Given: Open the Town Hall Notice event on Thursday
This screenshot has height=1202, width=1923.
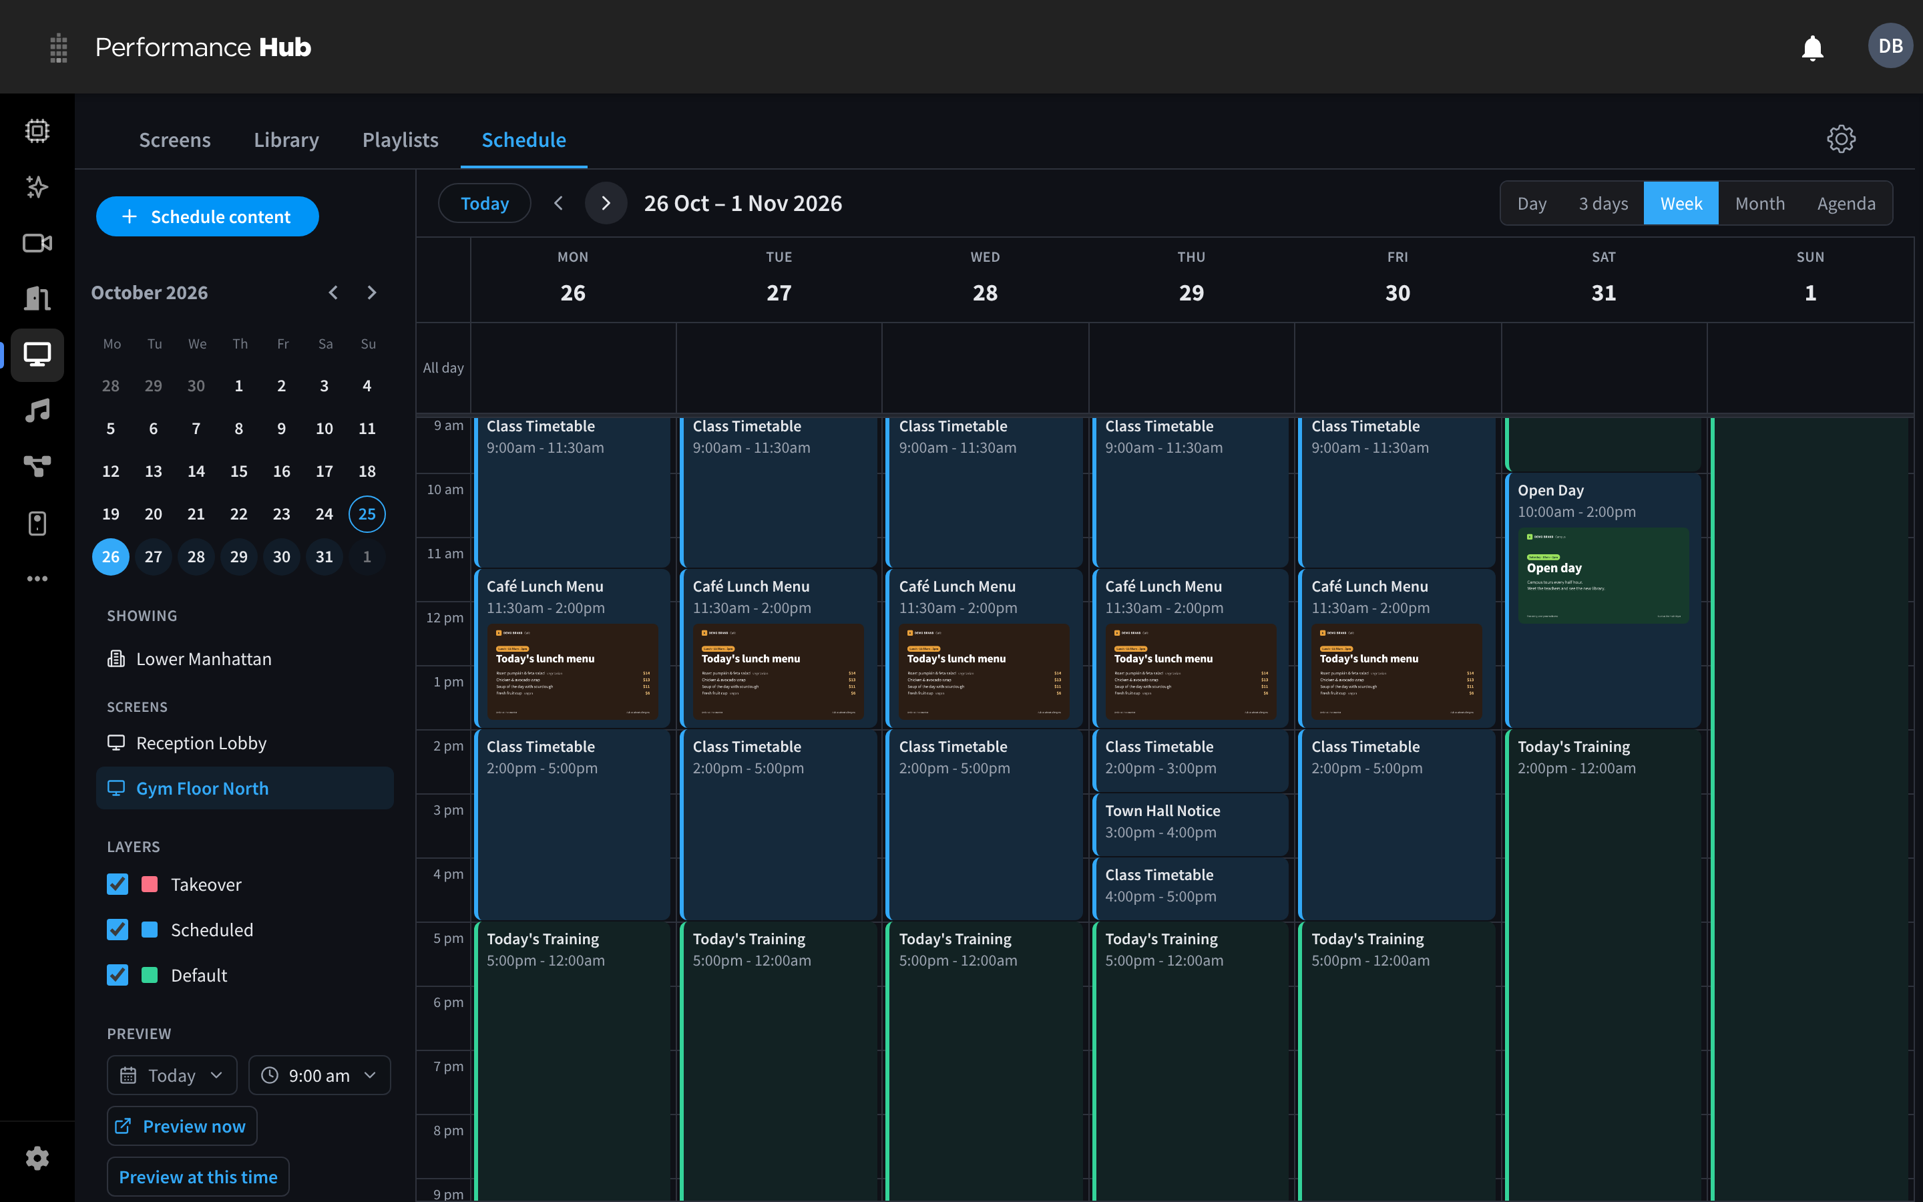Looking at the screenshot, I should click(x=1191, y=825).
